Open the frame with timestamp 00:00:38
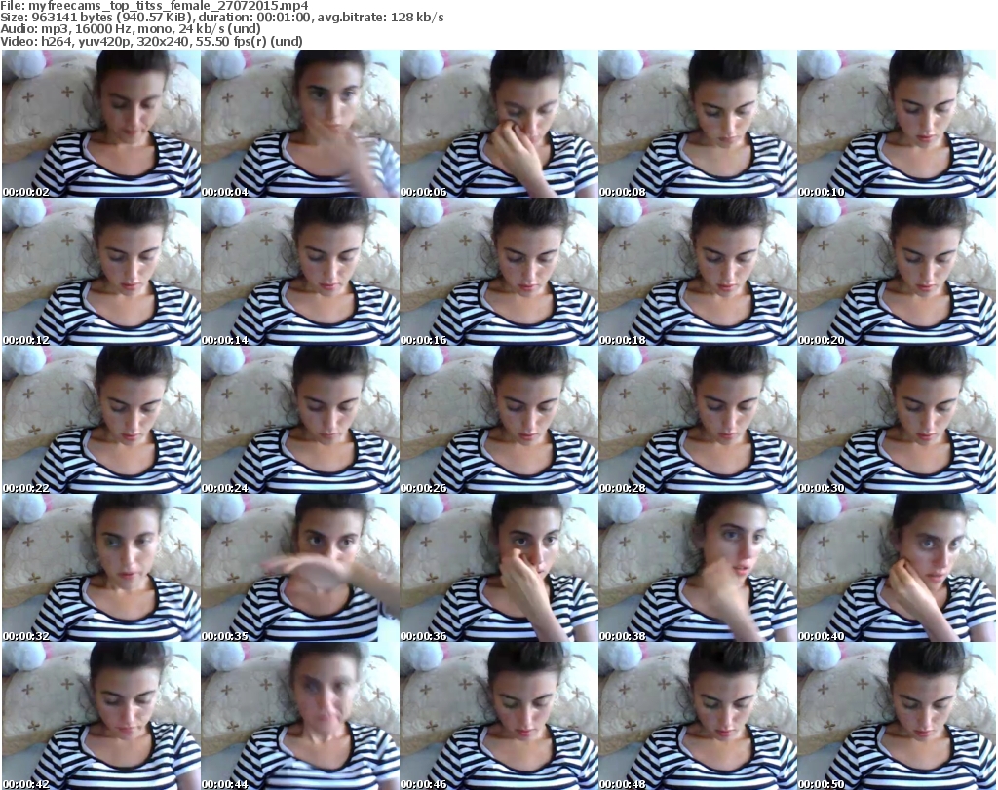This screenshot has width=998, height=790. pyautogui.click(x=698, y=568)
